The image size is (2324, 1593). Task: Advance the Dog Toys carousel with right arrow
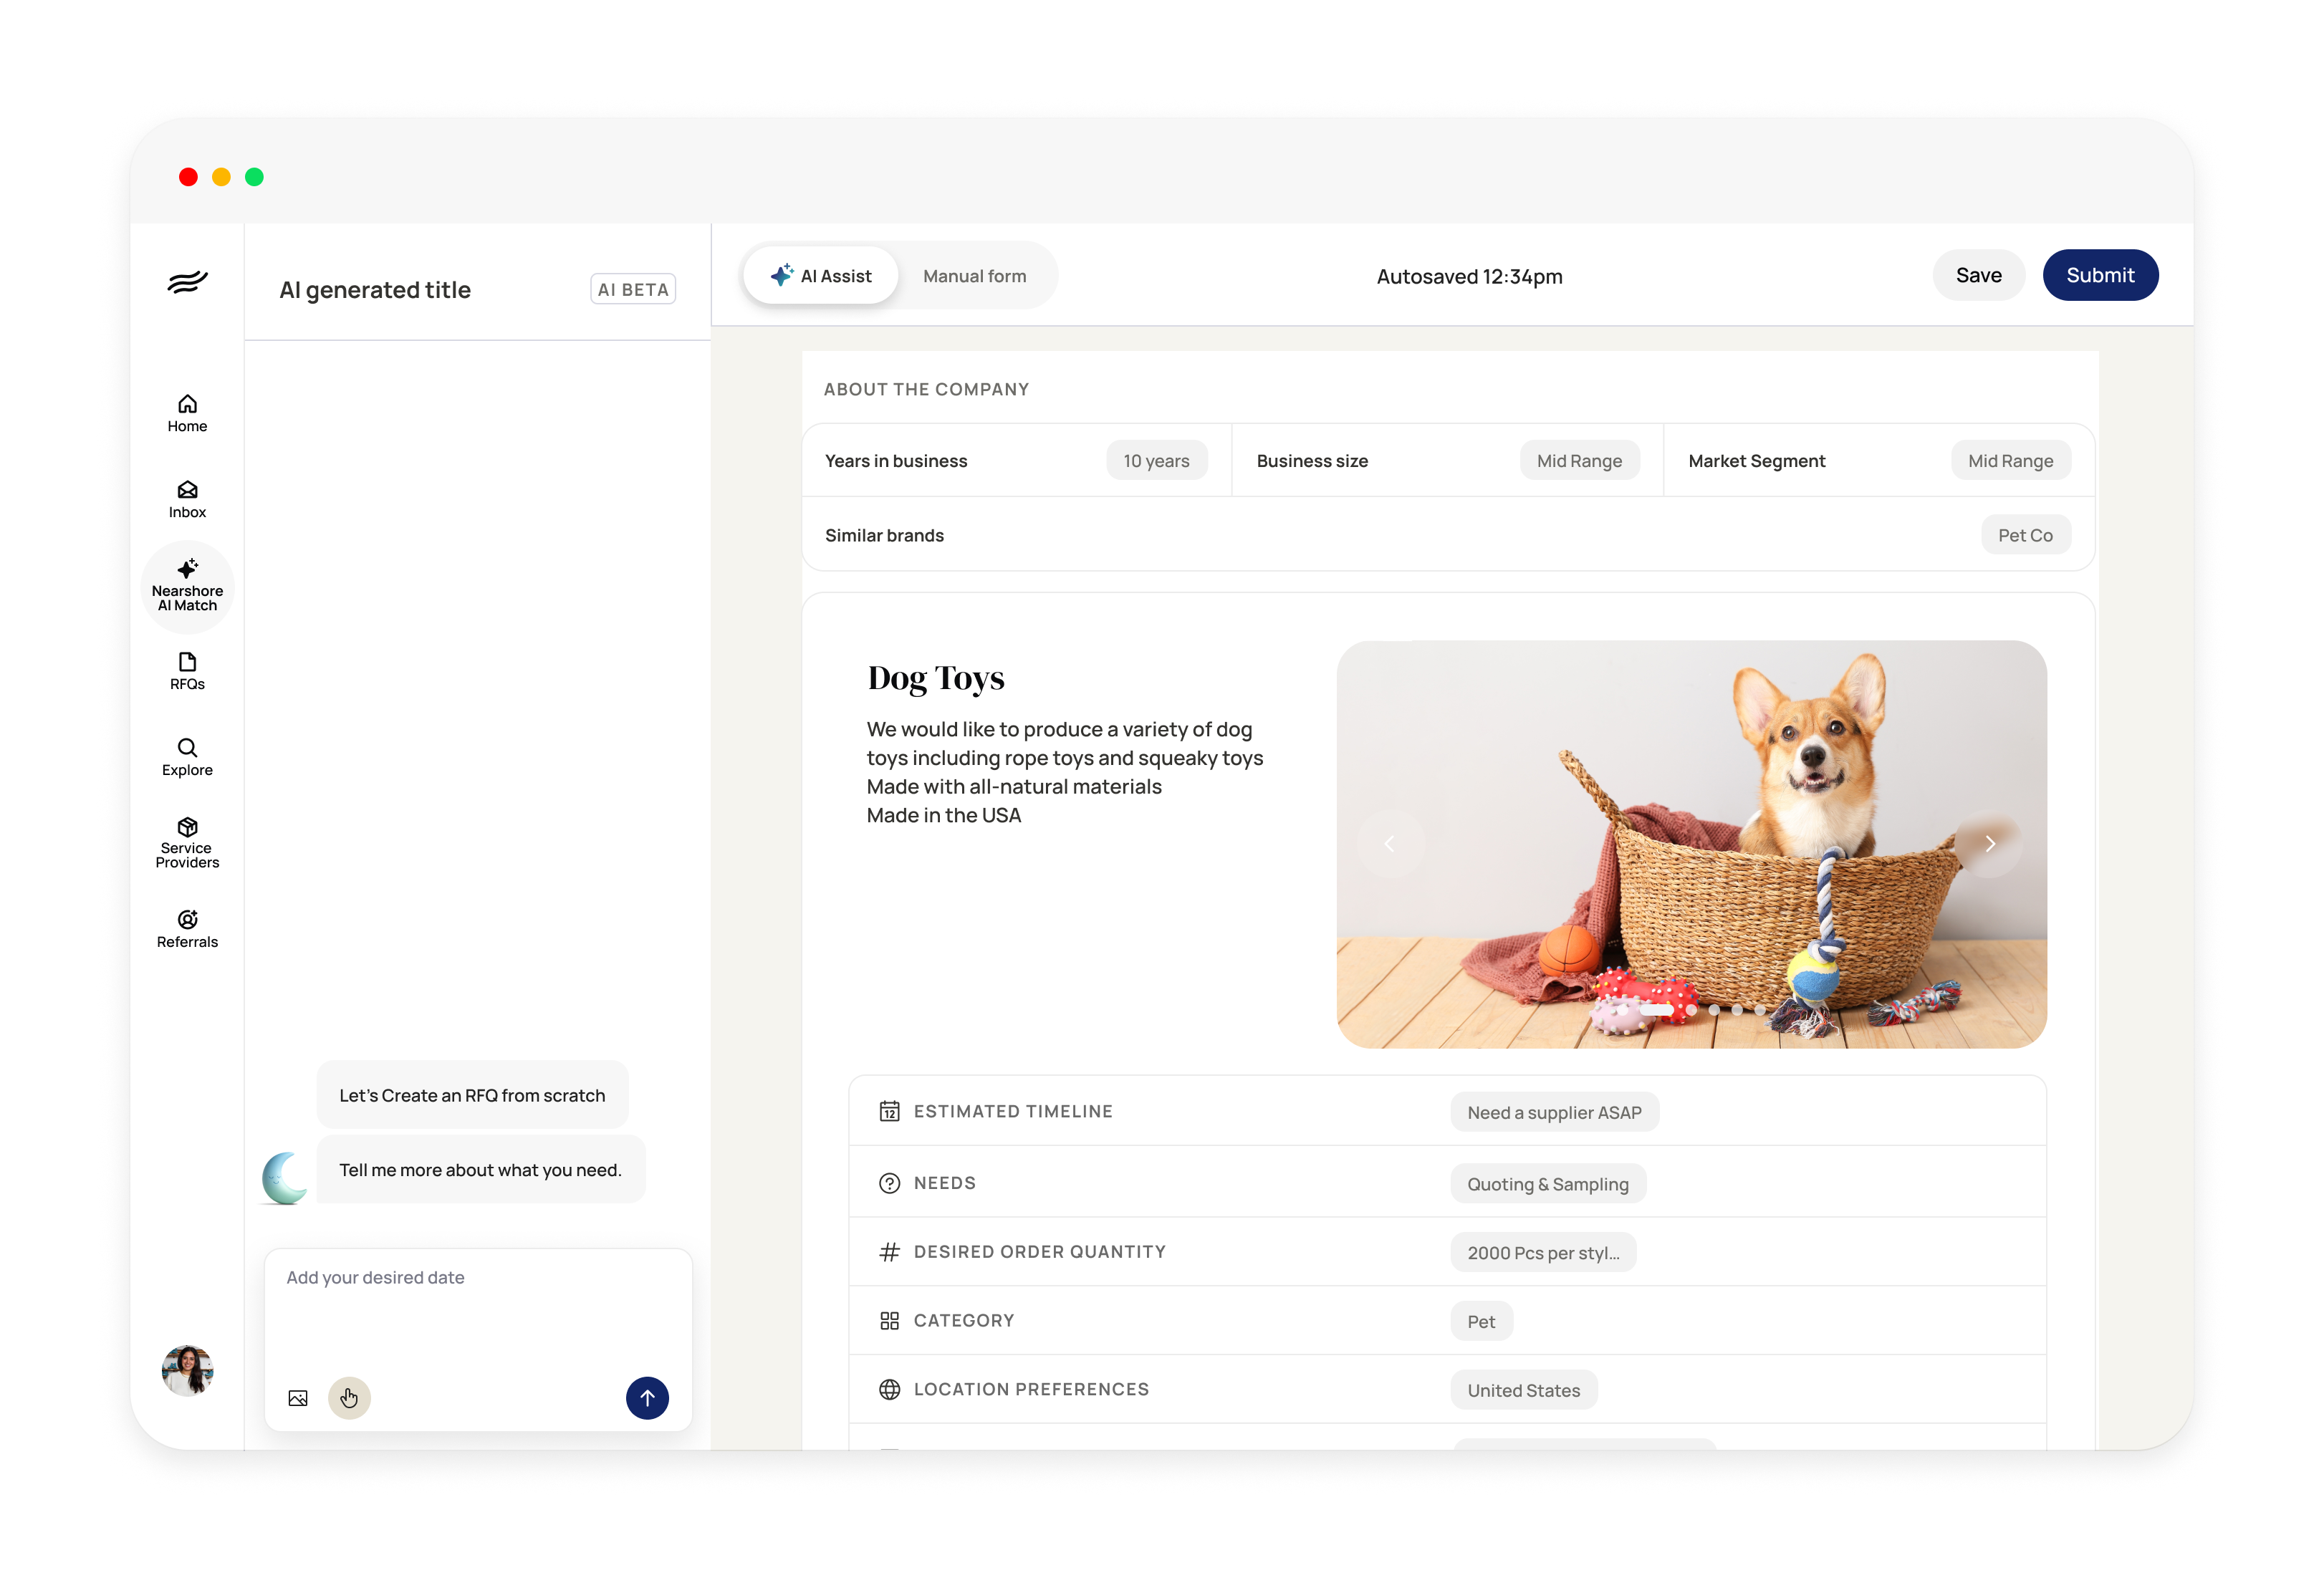(x=1990, y=843)
